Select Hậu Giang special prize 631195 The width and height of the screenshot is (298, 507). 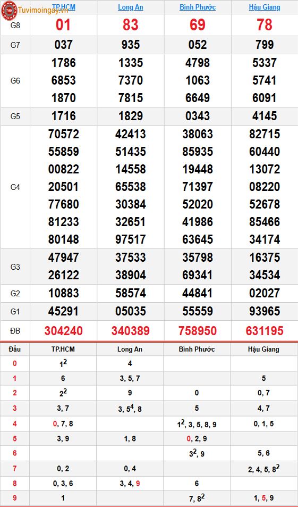point(265,331)
